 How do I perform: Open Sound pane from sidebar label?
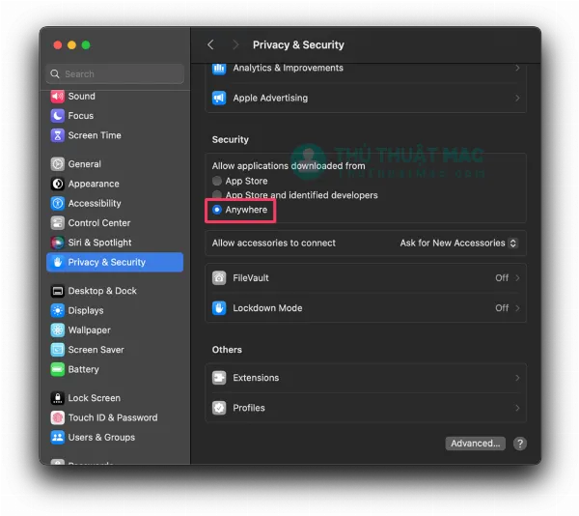pyautogui.click(x=82, y=96)
